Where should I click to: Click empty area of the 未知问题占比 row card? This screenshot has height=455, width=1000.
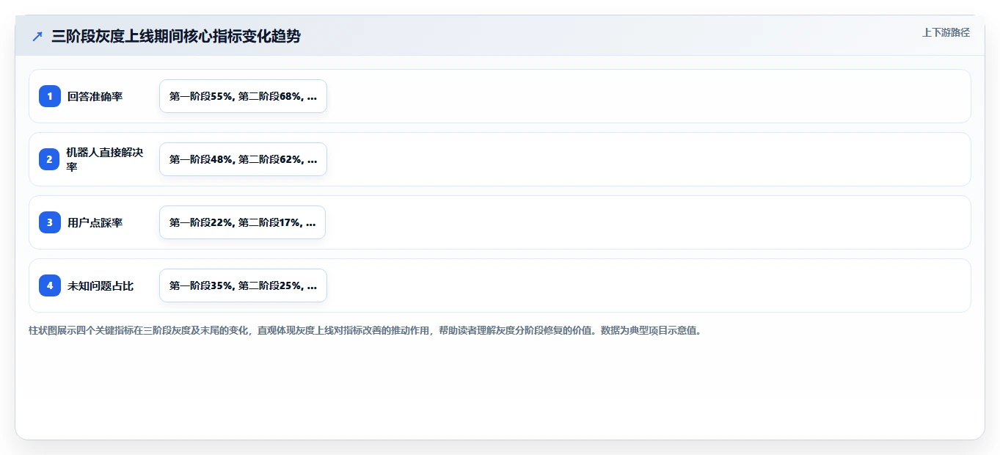pos(646,285)
